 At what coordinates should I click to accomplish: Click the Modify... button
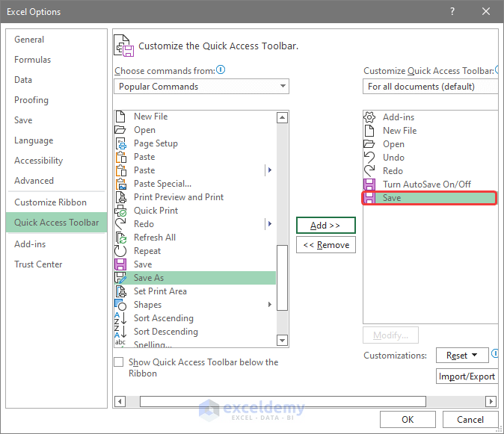(x=390, y=335)
